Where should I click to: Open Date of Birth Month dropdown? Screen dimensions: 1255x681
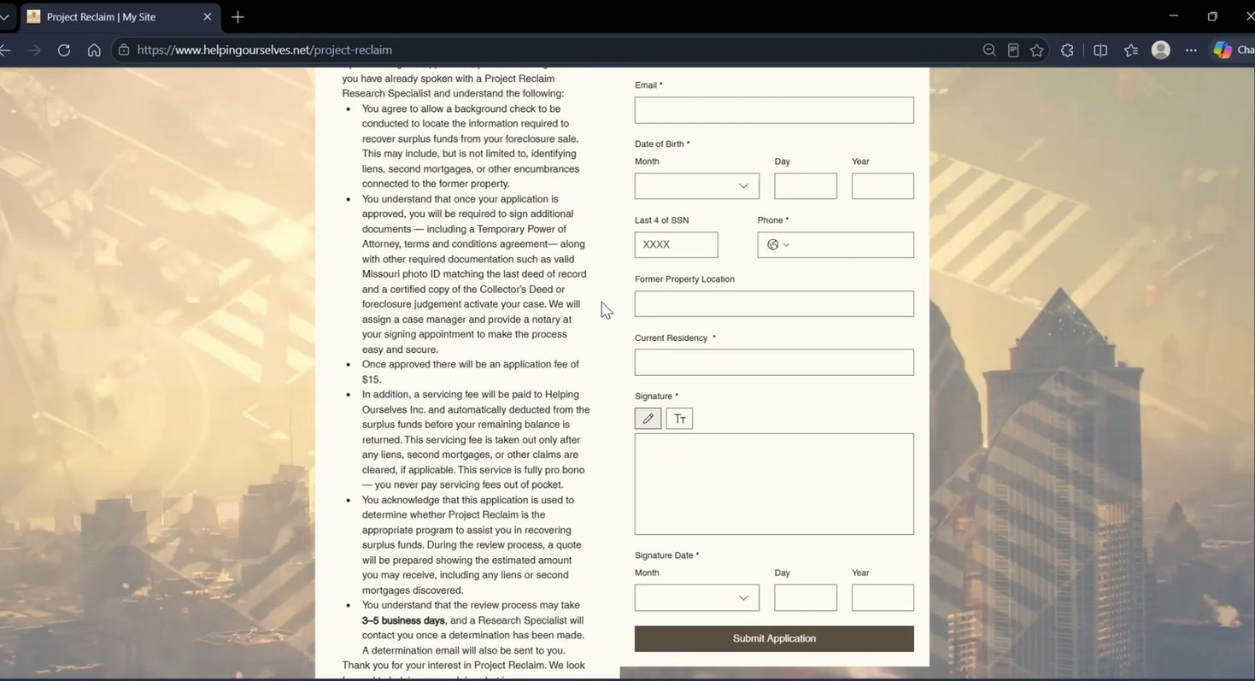697,186
